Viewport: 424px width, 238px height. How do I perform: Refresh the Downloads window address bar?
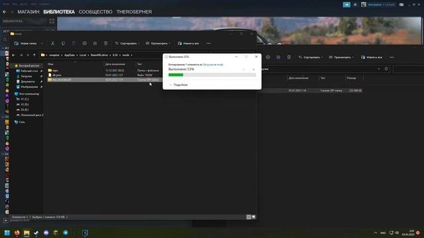pos(386,69)
